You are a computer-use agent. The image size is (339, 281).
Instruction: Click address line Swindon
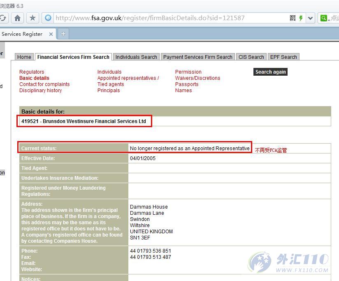139,219
